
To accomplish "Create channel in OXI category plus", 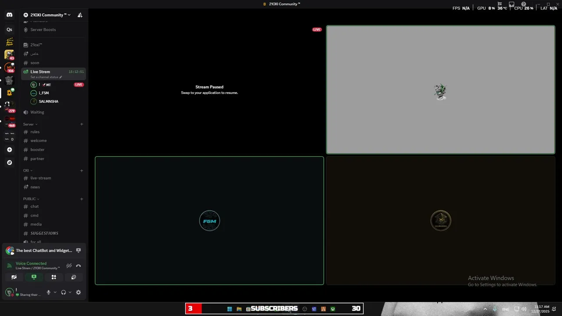I will (82, 170).
